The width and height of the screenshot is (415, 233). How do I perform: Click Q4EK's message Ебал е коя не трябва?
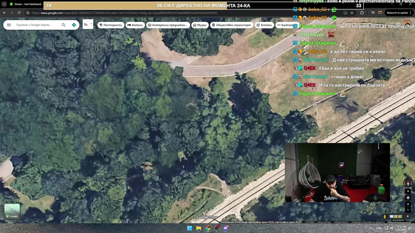341,68
